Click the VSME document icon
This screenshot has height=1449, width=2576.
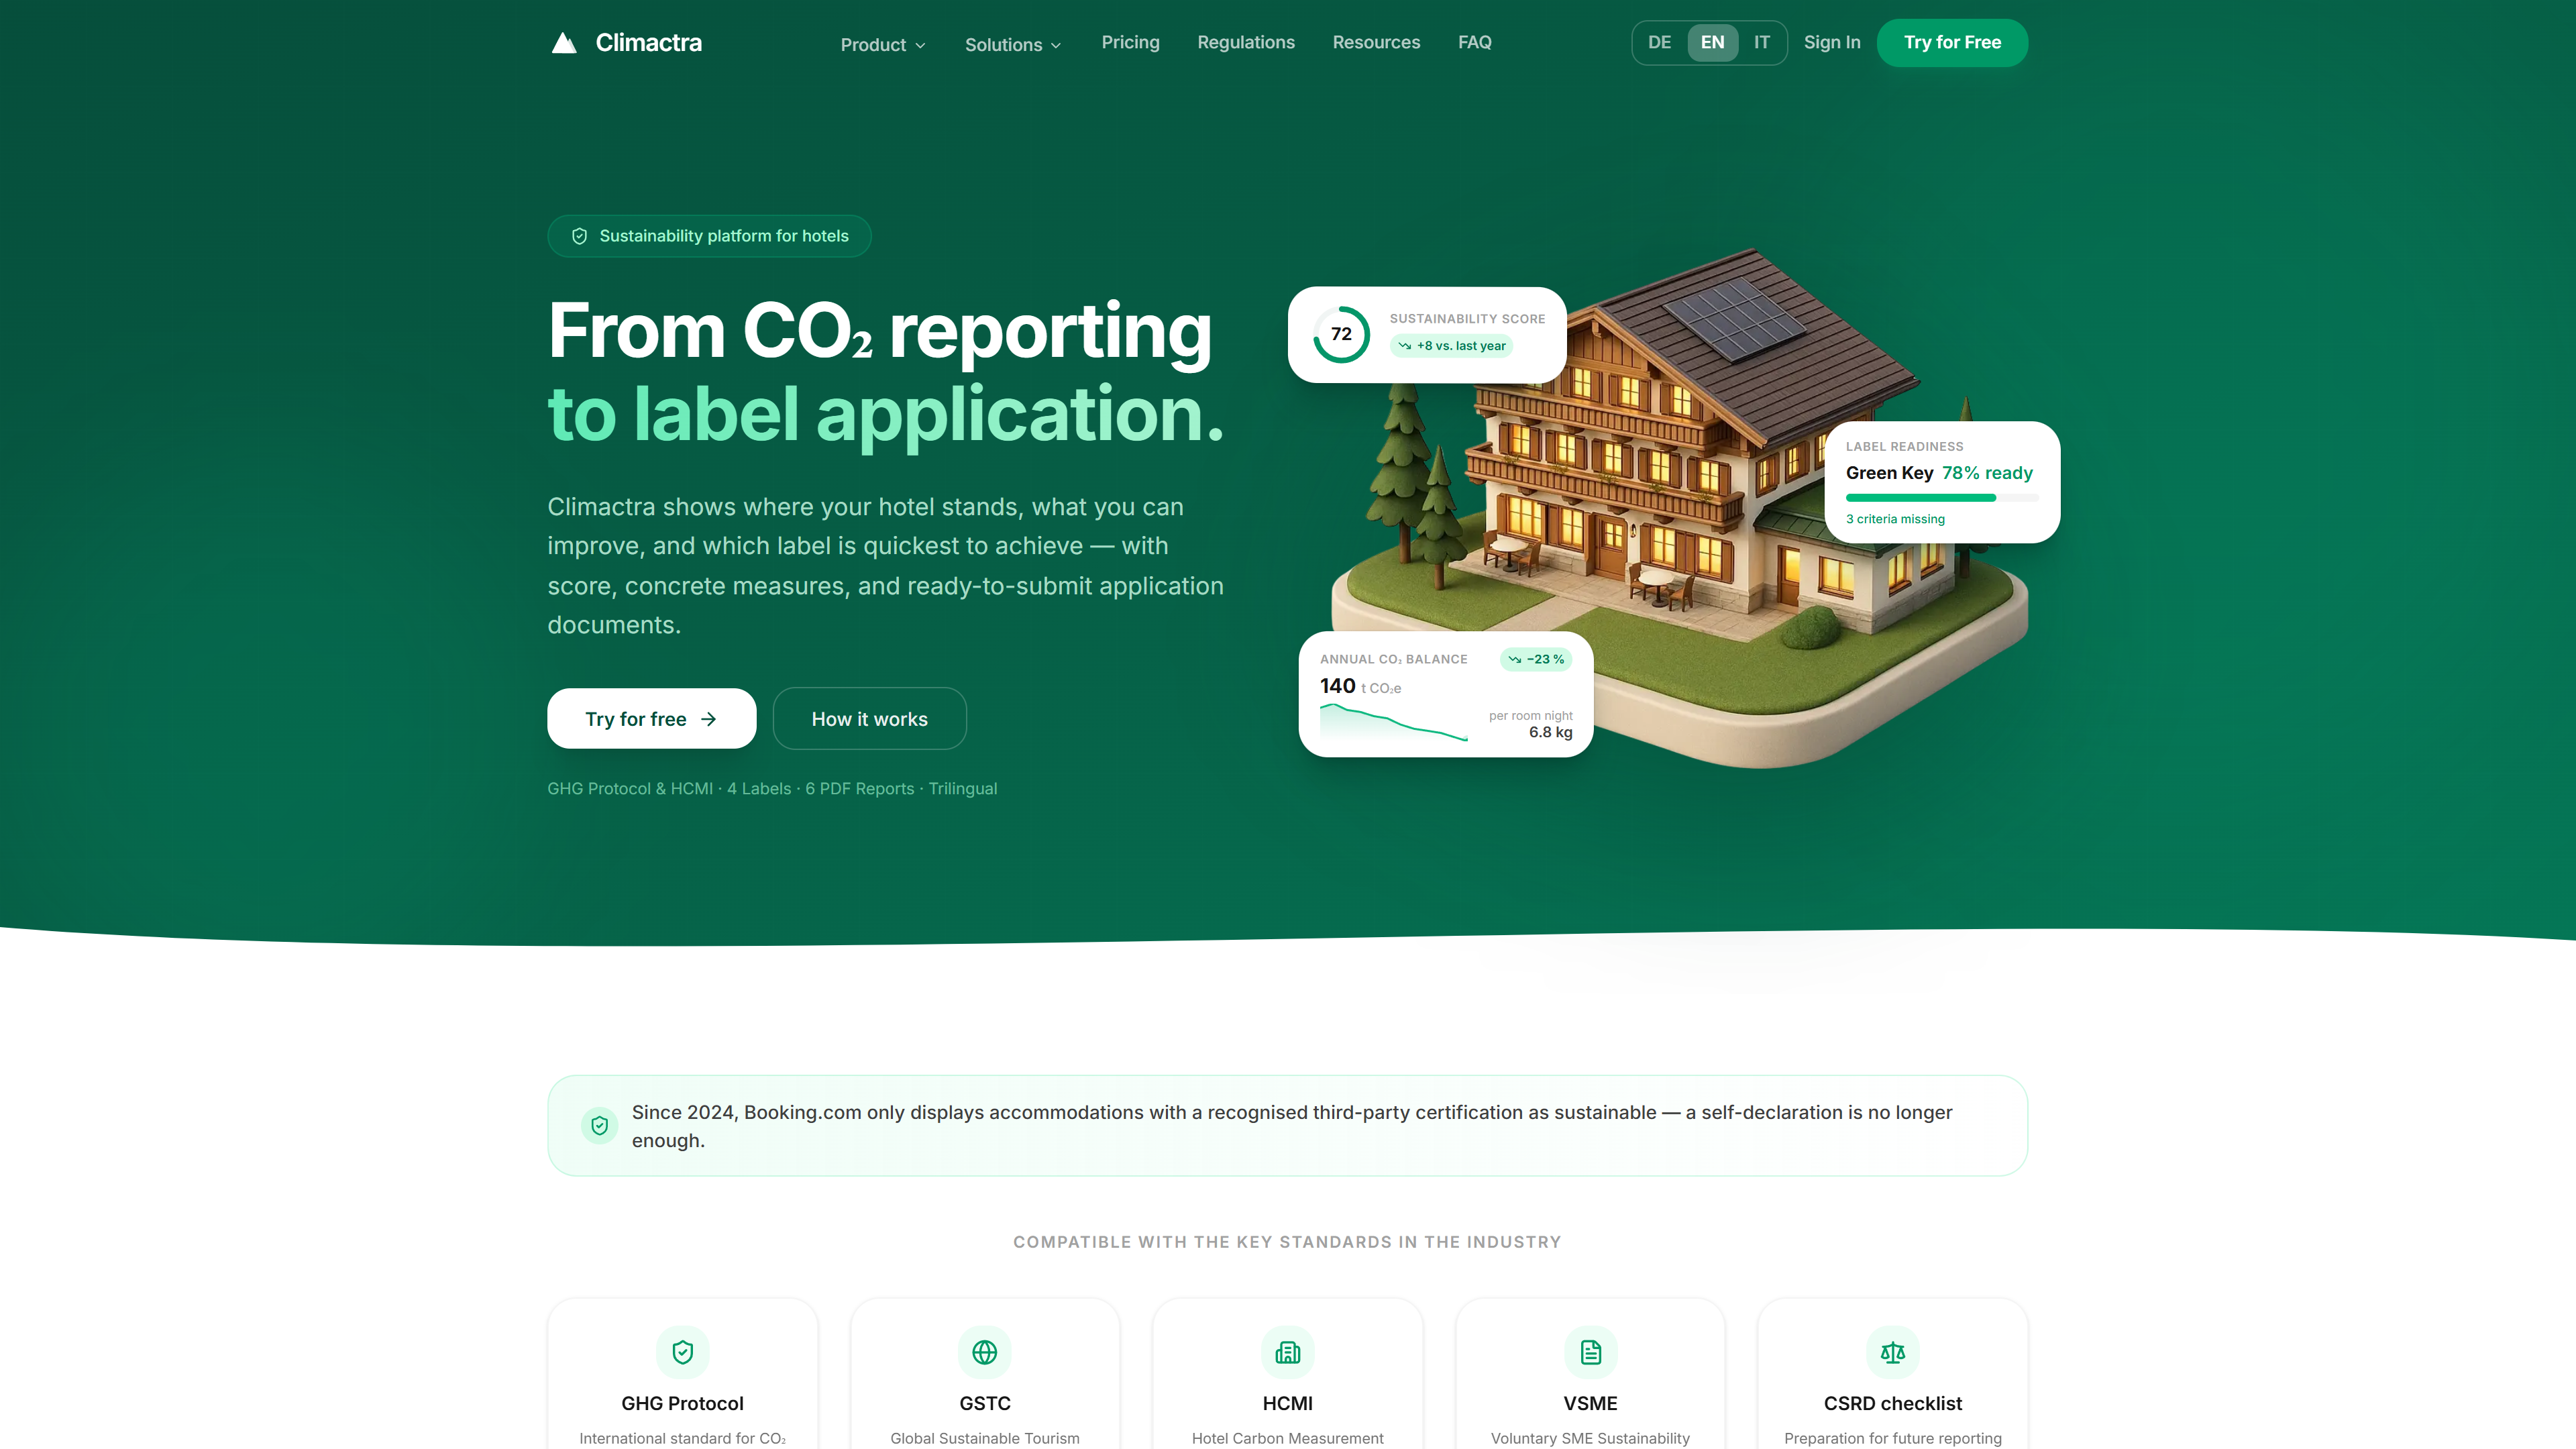[1590, 1352]
